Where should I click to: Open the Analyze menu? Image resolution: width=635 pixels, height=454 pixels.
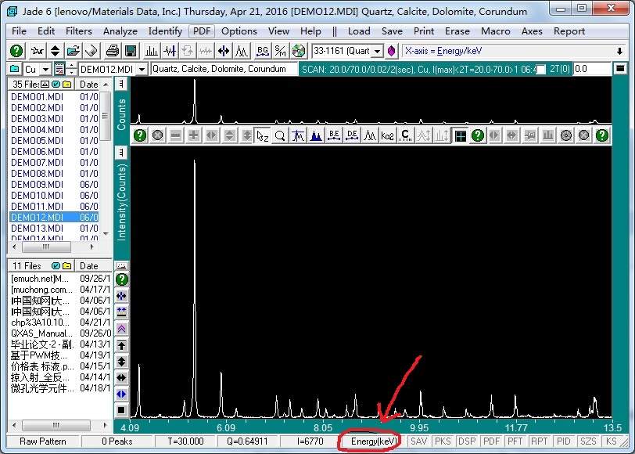coord(120,31)
